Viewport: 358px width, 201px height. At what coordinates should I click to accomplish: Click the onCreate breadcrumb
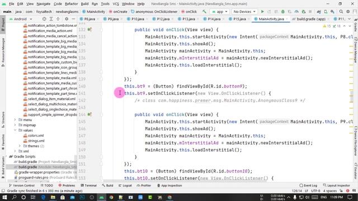(x=118, y=11)
